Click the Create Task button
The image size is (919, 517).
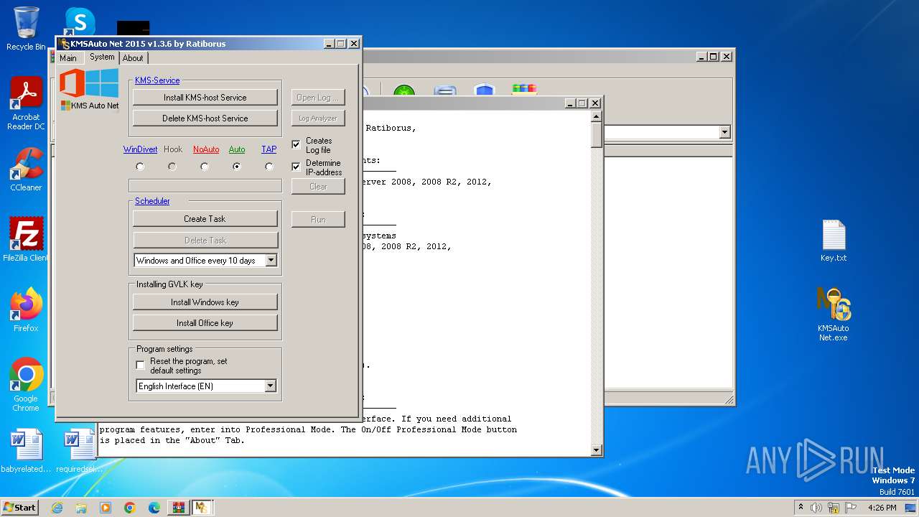click(x=205, y=219)
